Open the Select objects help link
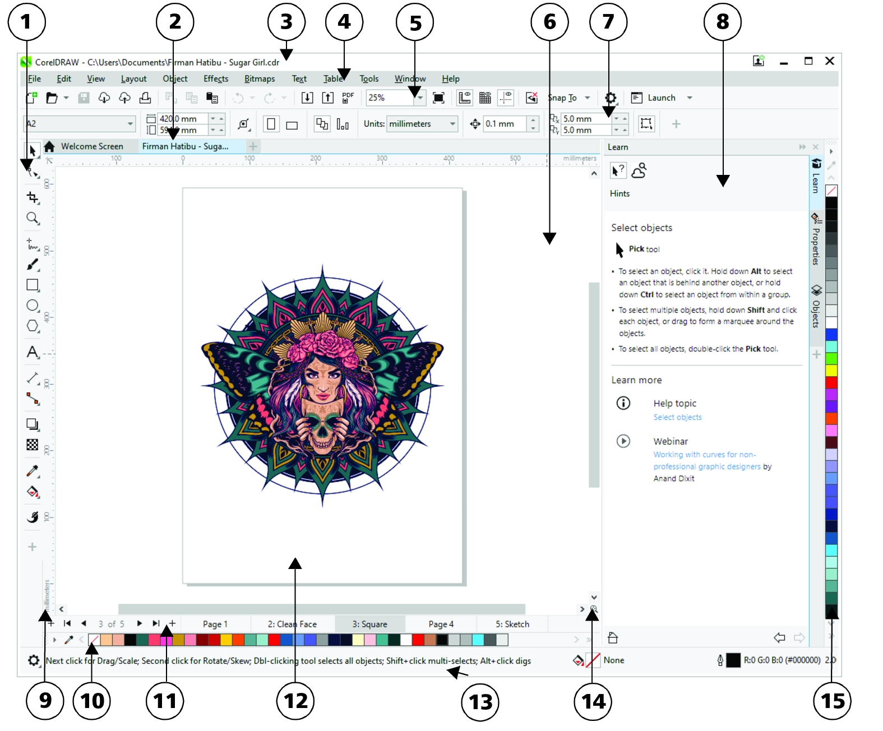 [677, 417]
